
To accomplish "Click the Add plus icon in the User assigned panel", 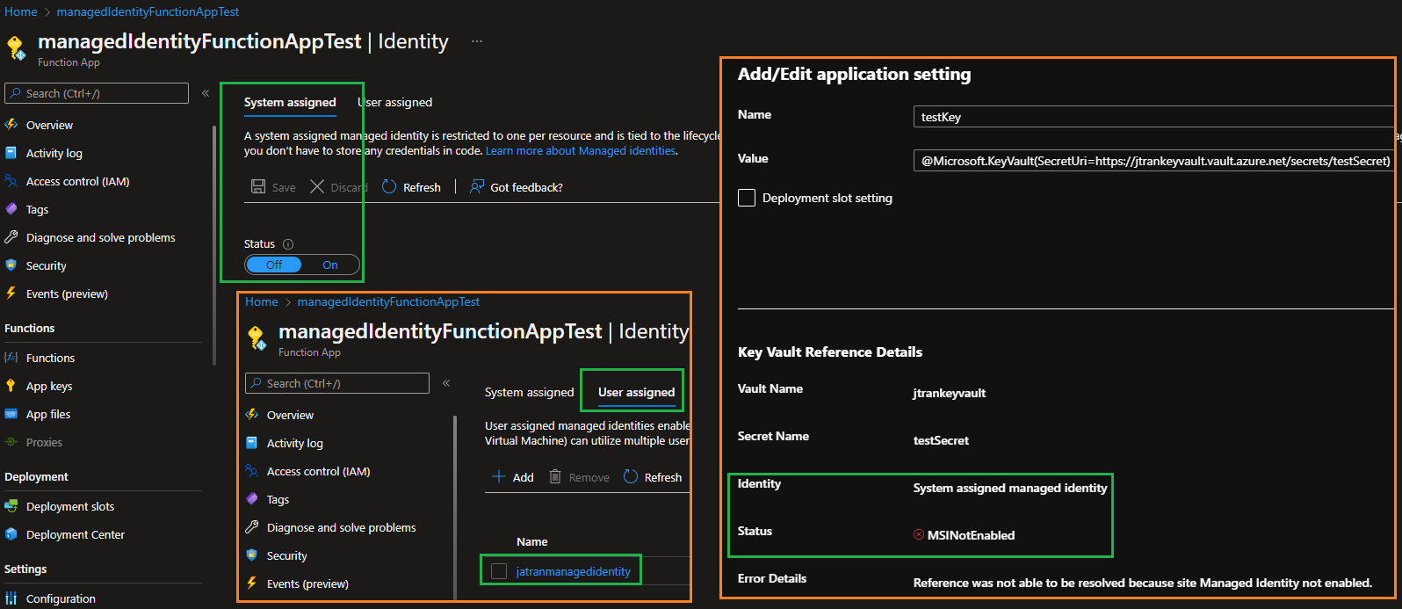I will click(x=499, y=477).
